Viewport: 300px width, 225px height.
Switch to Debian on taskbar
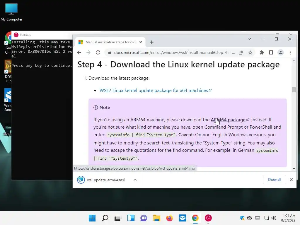click(x=208, y=218)
